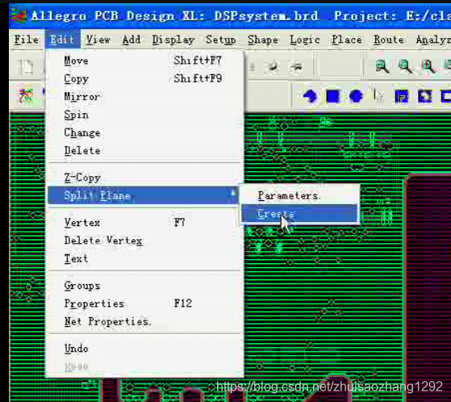
Task: Select the Delete command
Action: coord(144,150)
